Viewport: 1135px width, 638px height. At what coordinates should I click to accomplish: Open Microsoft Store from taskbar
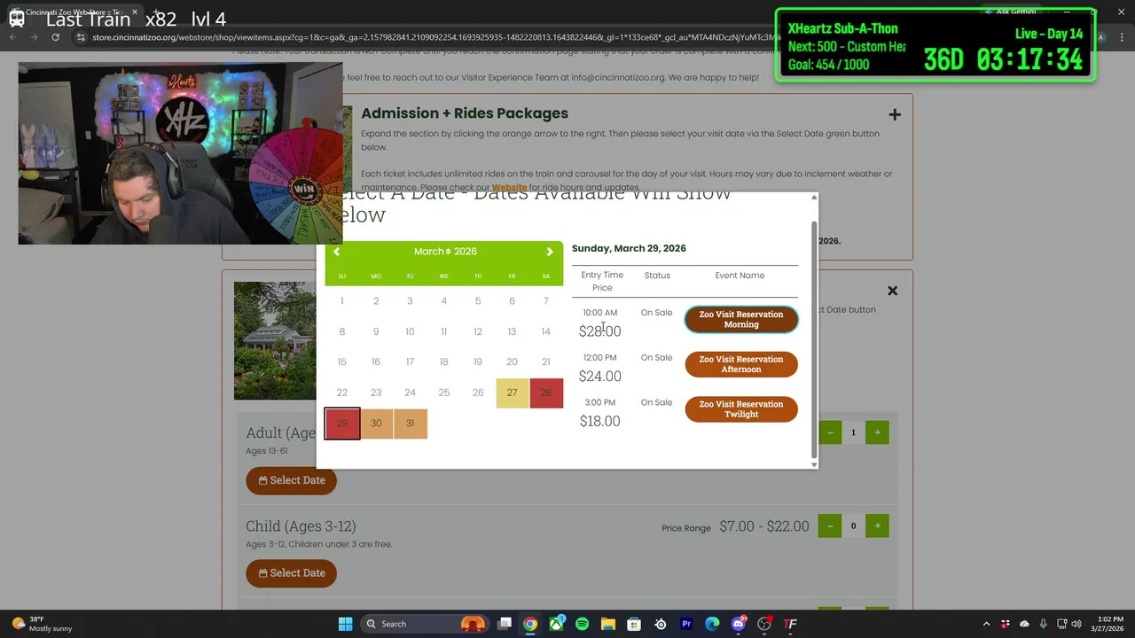point(634,624)
